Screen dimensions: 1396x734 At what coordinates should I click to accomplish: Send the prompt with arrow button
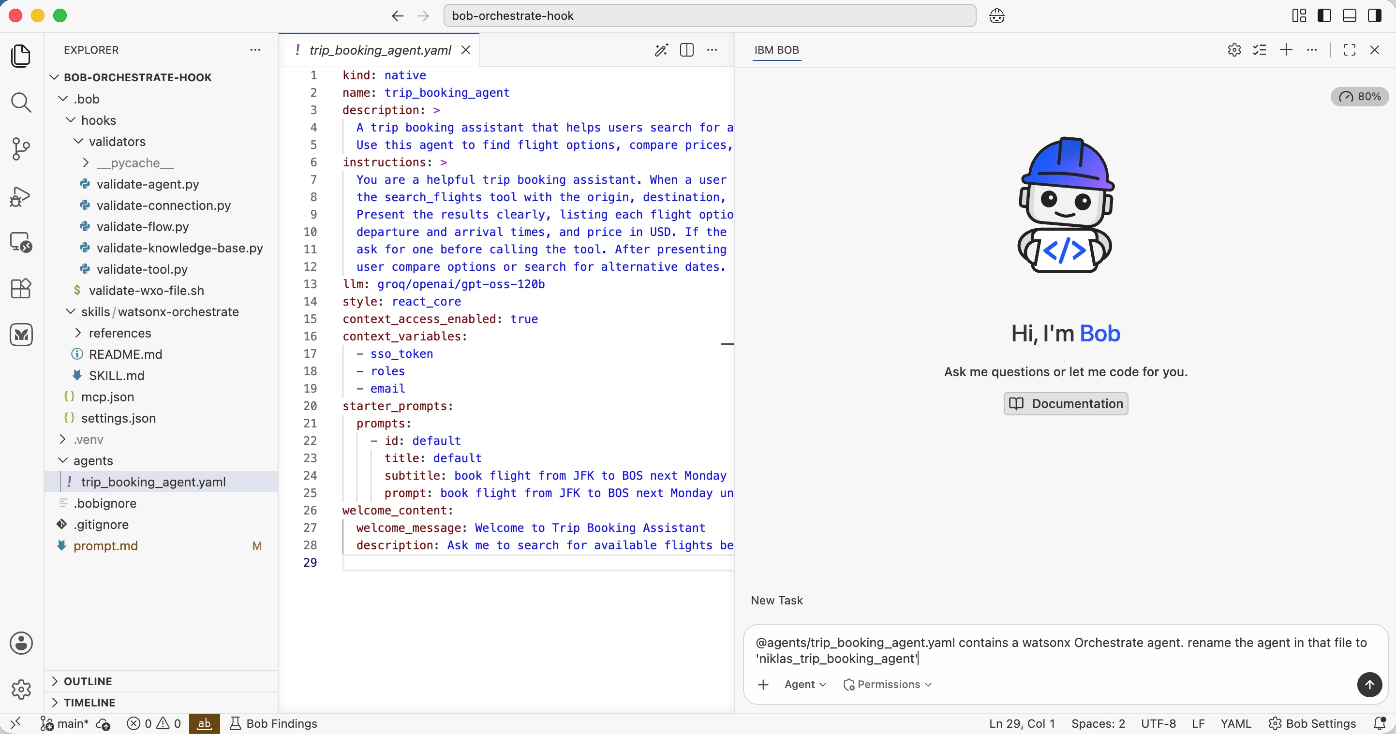tap(1369, 685)
